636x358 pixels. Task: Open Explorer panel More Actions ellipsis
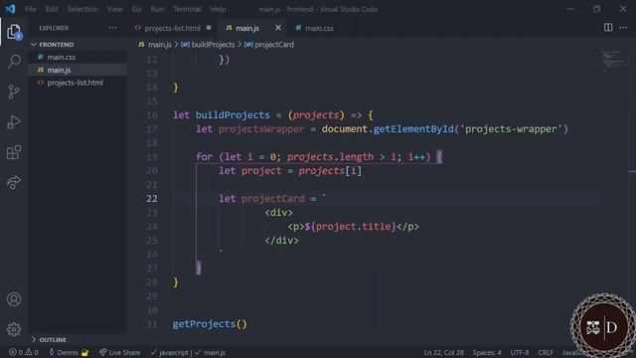(x=113, y=28)
